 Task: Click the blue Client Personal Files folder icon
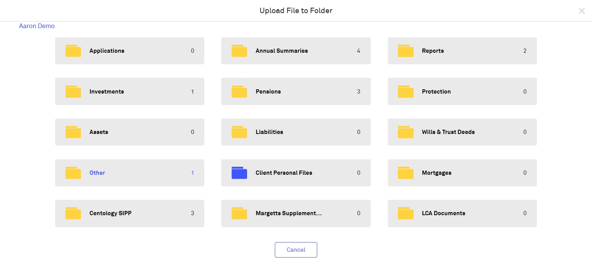click(239, 173)
